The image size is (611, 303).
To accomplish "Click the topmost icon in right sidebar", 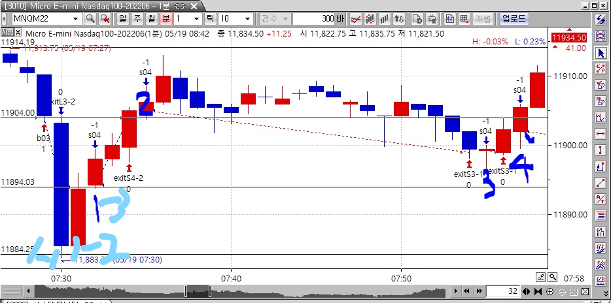I will tap(601, 19).
